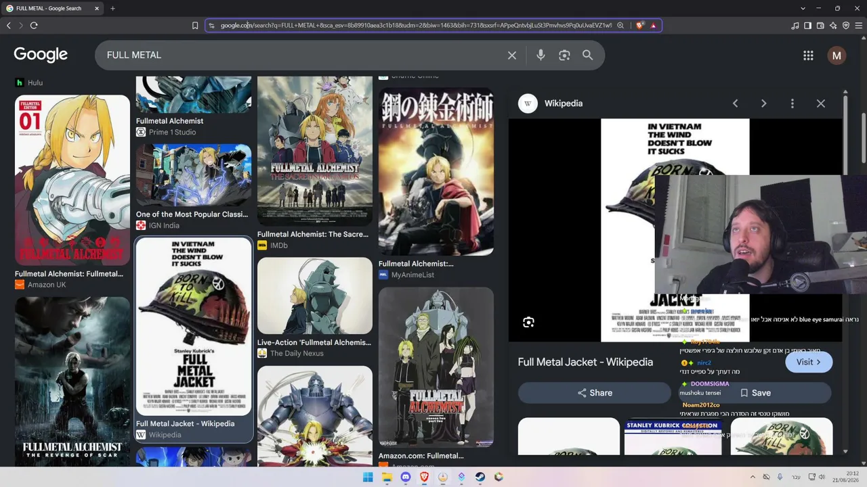
Task: Open the preview panel's three-dot options menu
Action: point(792,103)
